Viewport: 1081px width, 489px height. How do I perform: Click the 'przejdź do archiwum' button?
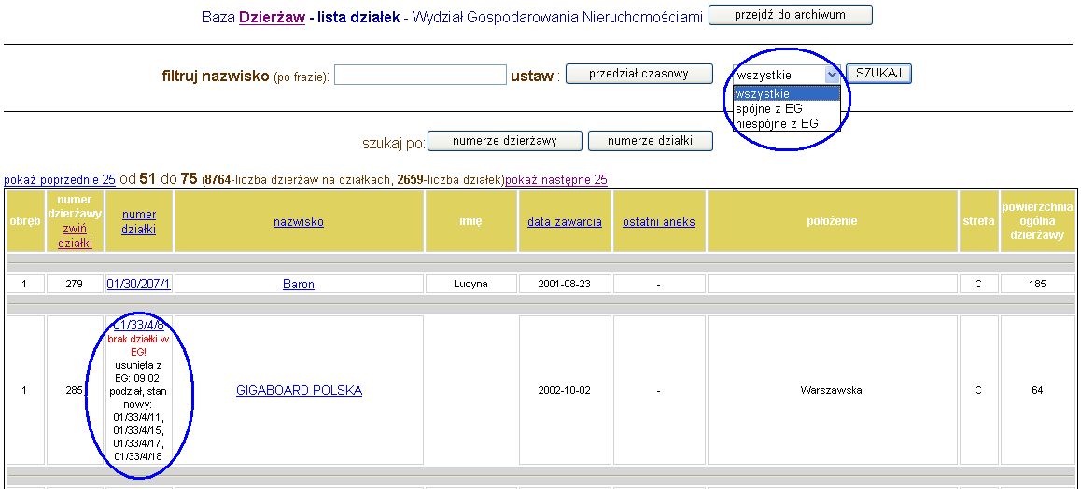click(x=790, y=15)
